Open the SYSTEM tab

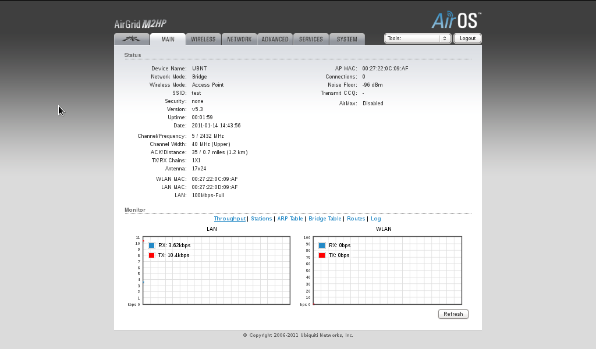click(347, 39)
